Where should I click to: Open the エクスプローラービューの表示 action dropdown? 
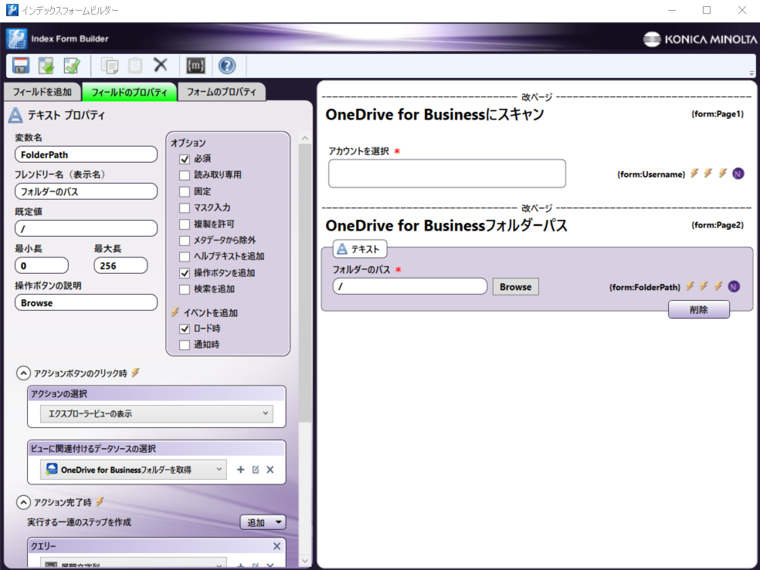click(x=157, y=413)
